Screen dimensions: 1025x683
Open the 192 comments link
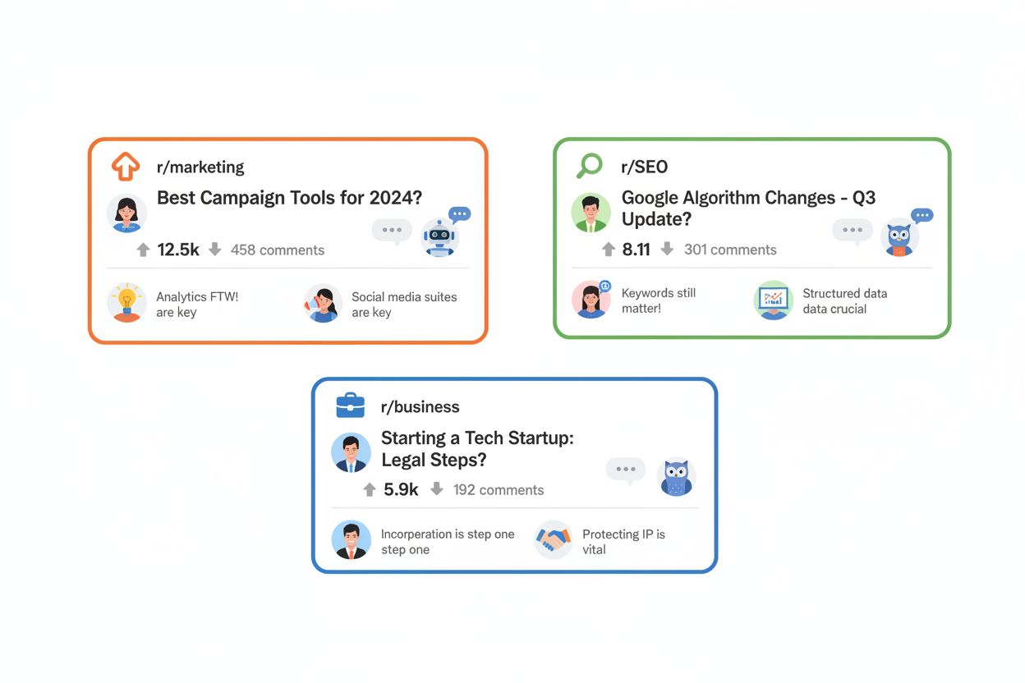point(499,490)
